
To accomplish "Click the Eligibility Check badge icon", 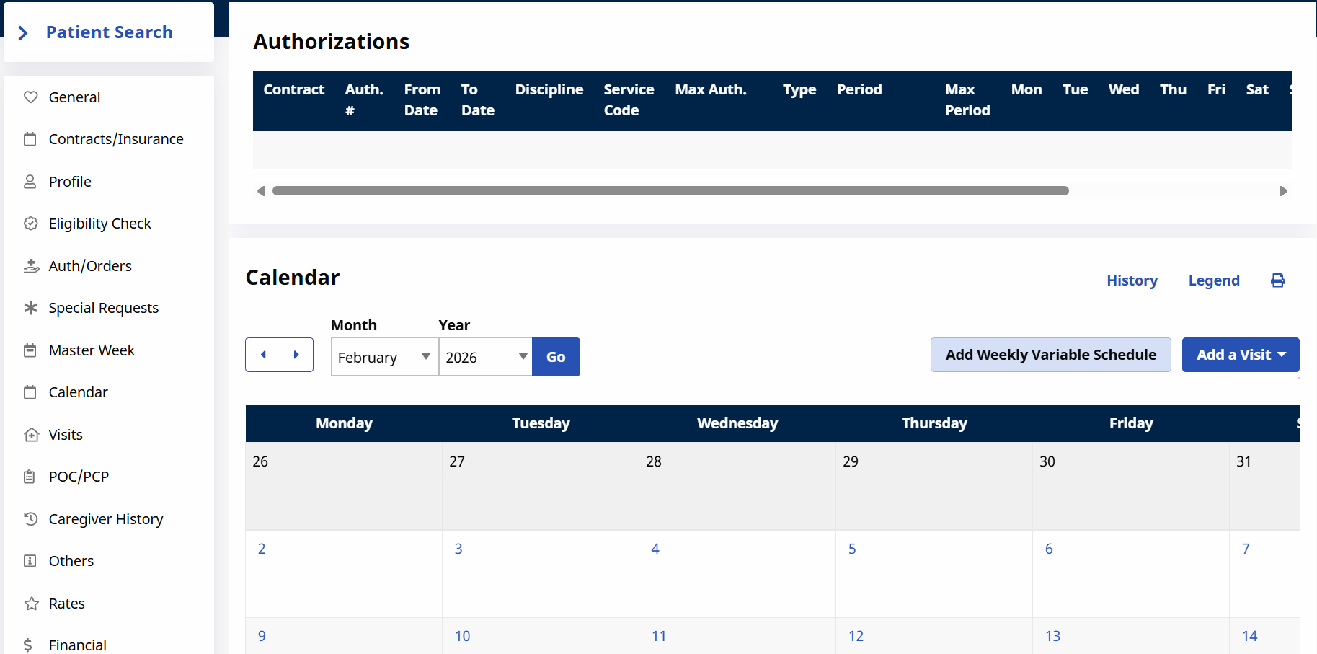I will (x=30, y=224).
